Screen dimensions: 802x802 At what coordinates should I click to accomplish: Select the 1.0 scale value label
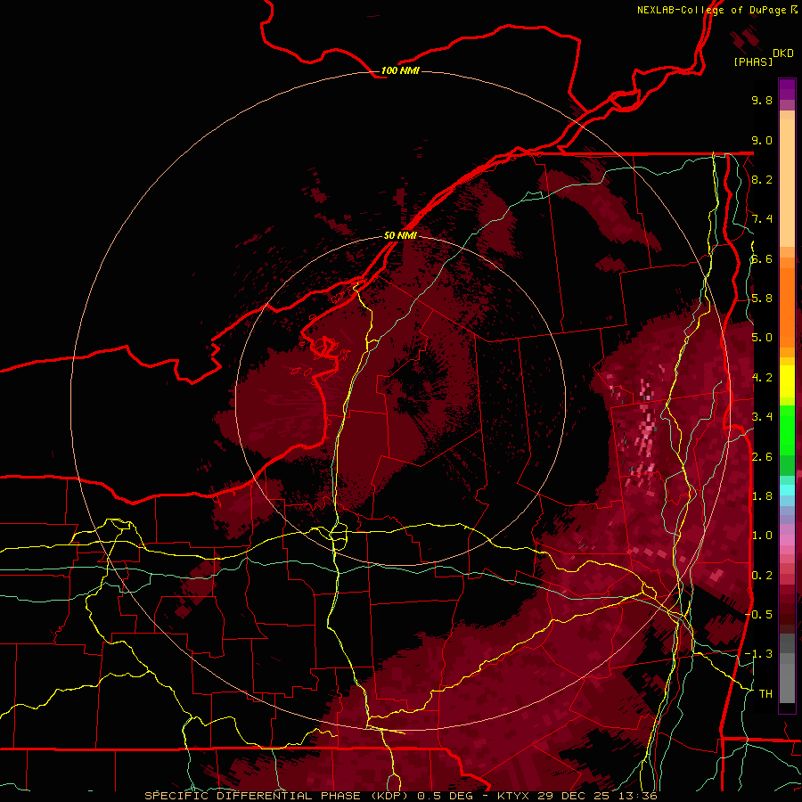pos(762,536)
